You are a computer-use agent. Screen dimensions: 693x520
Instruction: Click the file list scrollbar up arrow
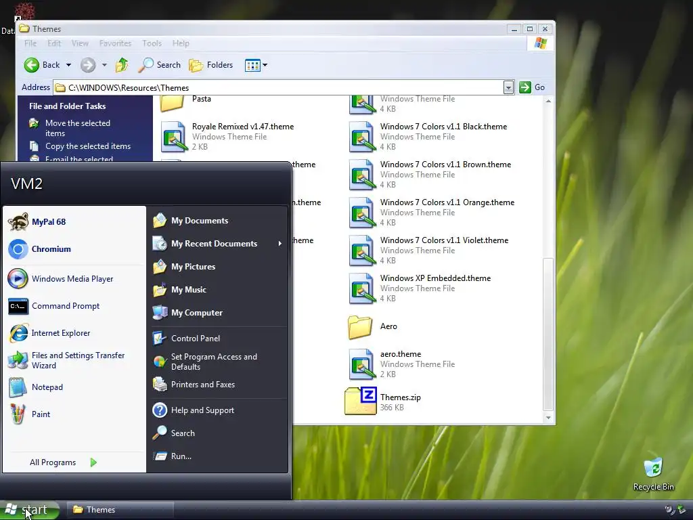click(548, 102)
